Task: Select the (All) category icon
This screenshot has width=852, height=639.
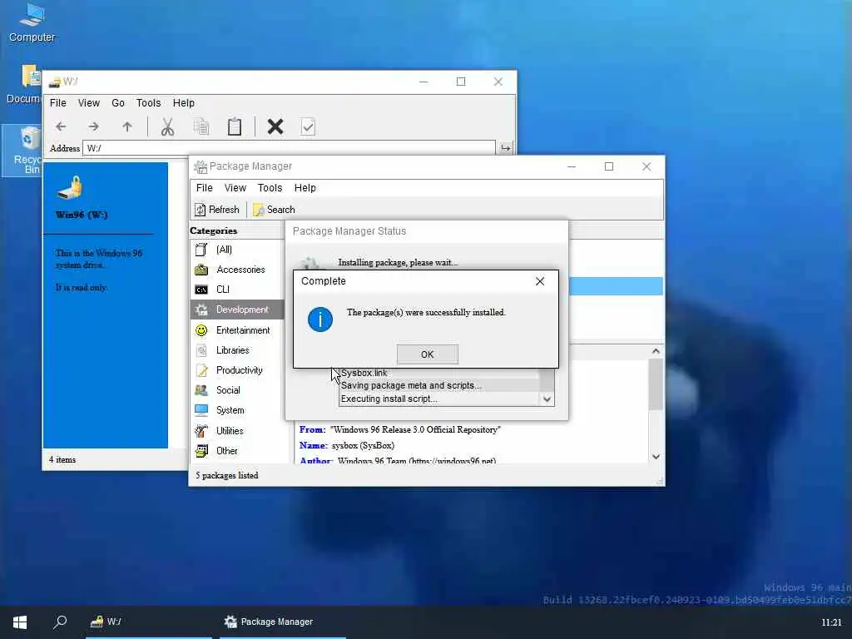Action: click(x=201, y=250)
